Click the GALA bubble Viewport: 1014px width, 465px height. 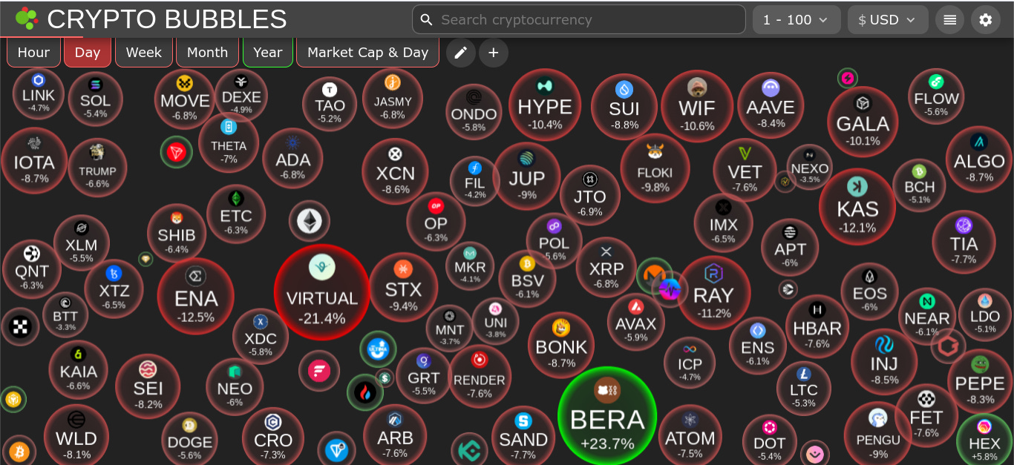point(863,122)
